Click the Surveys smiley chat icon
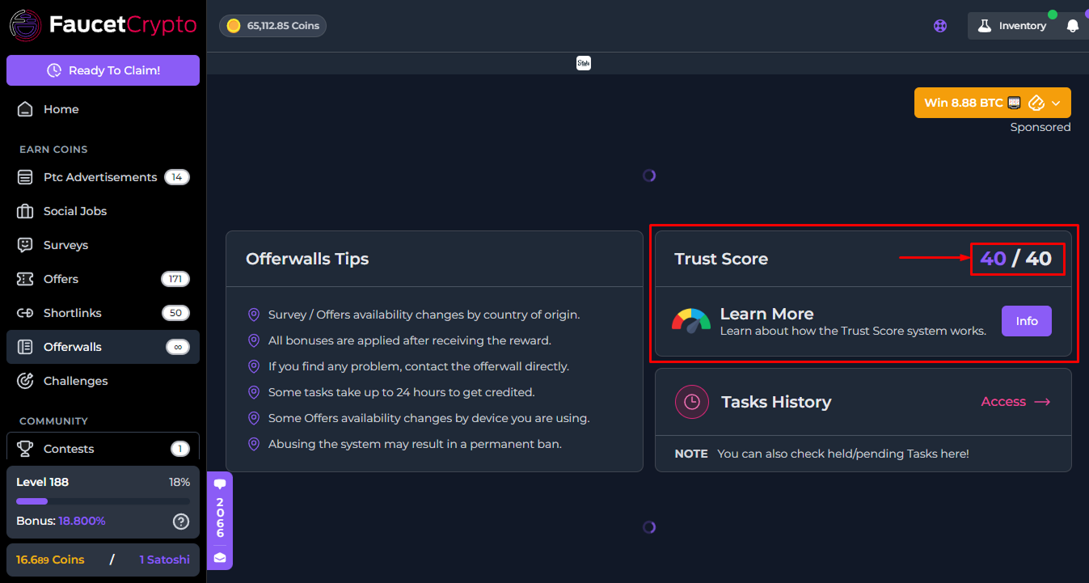Image resolution: width=1089 pixels, height=583 pixels. [x=25, y=245]
